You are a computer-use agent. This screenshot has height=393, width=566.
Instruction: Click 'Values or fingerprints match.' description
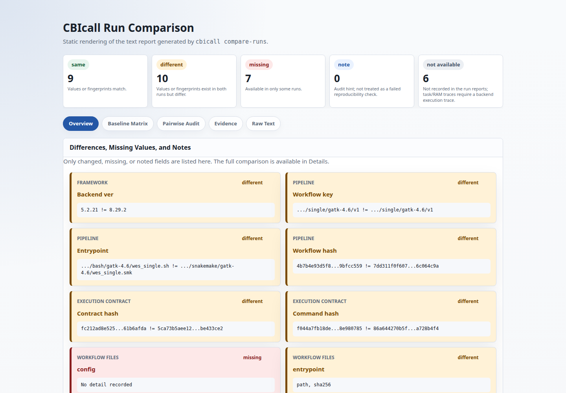97,89
